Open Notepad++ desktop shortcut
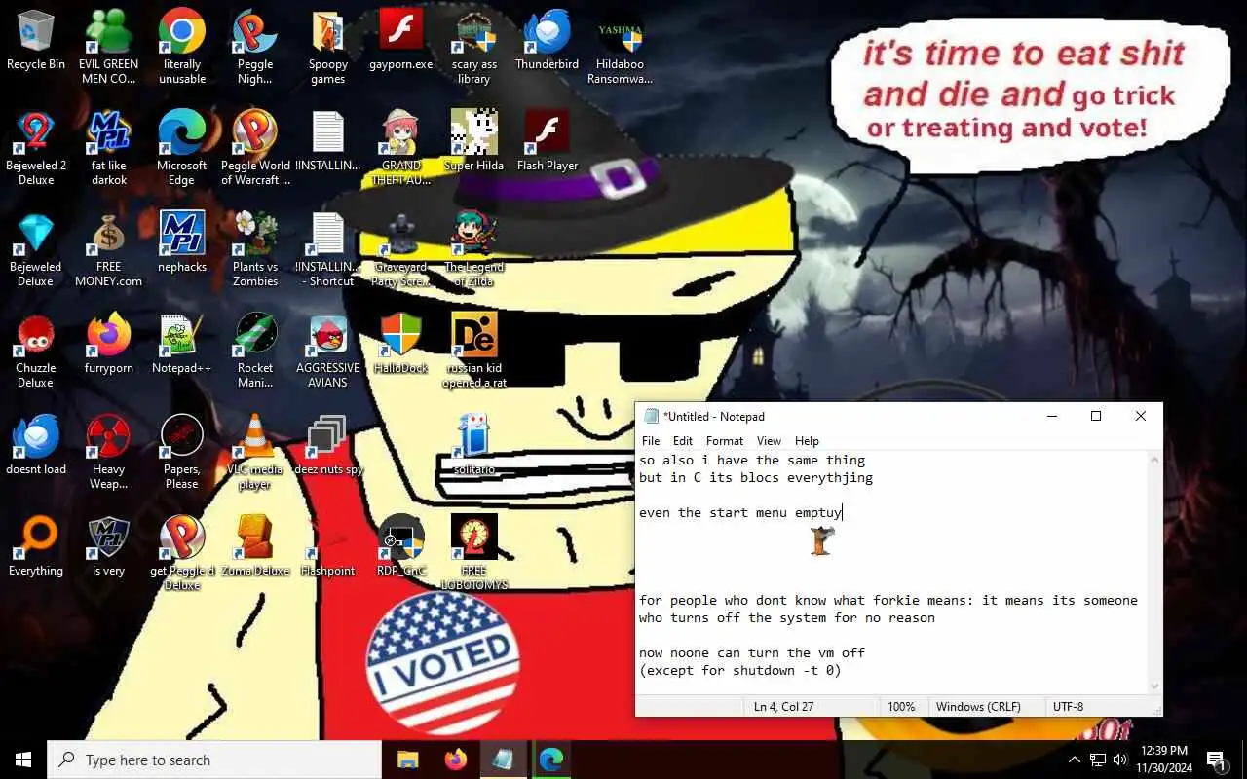This screenshot has width=1247, height=779. click(x=182, y=345)
